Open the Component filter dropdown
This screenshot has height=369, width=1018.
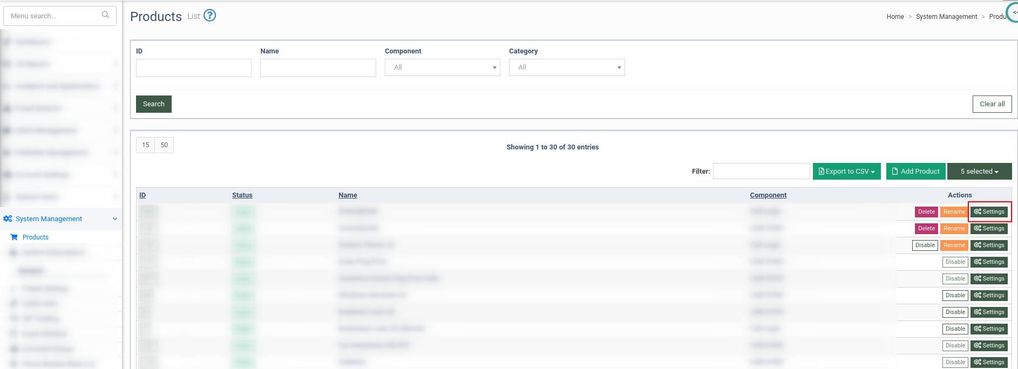[442, 67]
